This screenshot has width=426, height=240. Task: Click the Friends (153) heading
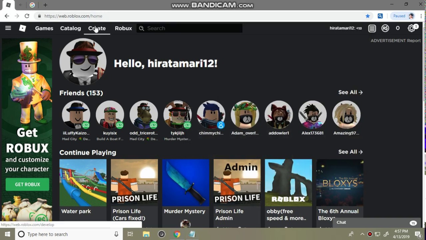tap(81, 93)
